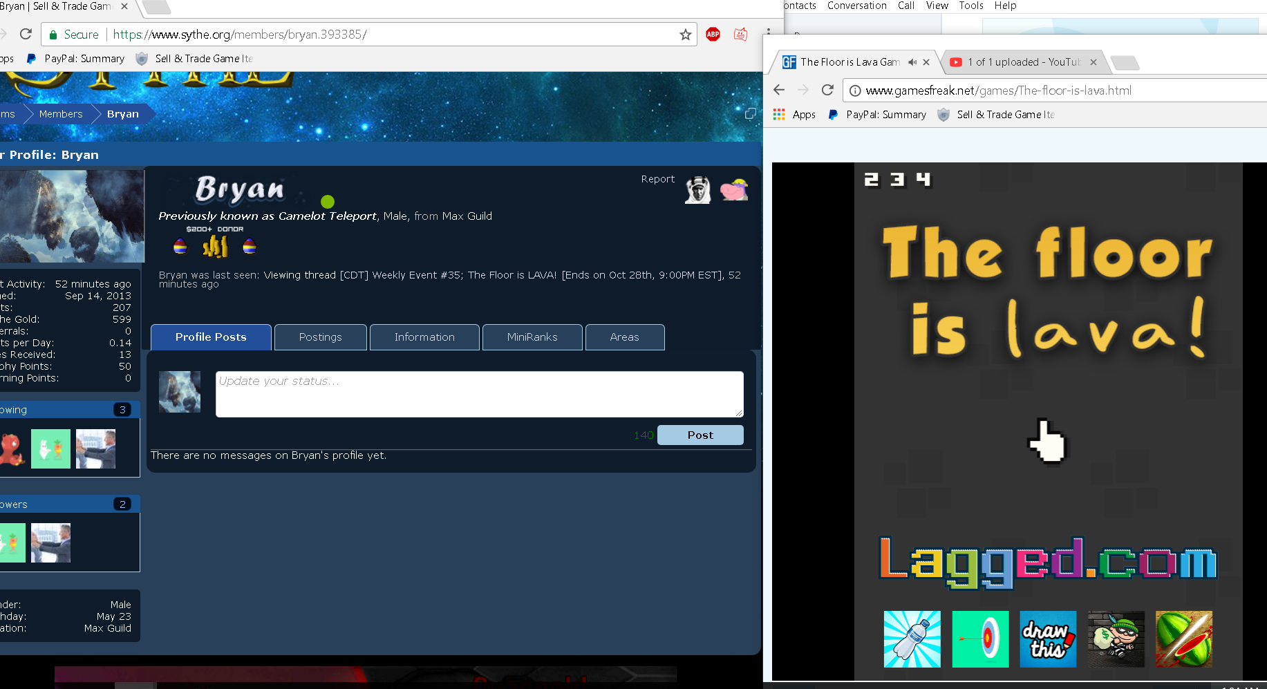Open the archery target game thumbnail
This screenshot has height=689, width=1267.
[x=980, y=639]
